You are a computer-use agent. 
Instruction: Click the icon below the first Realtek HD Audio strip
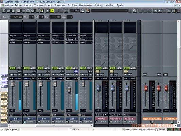(x=152, y=122)
